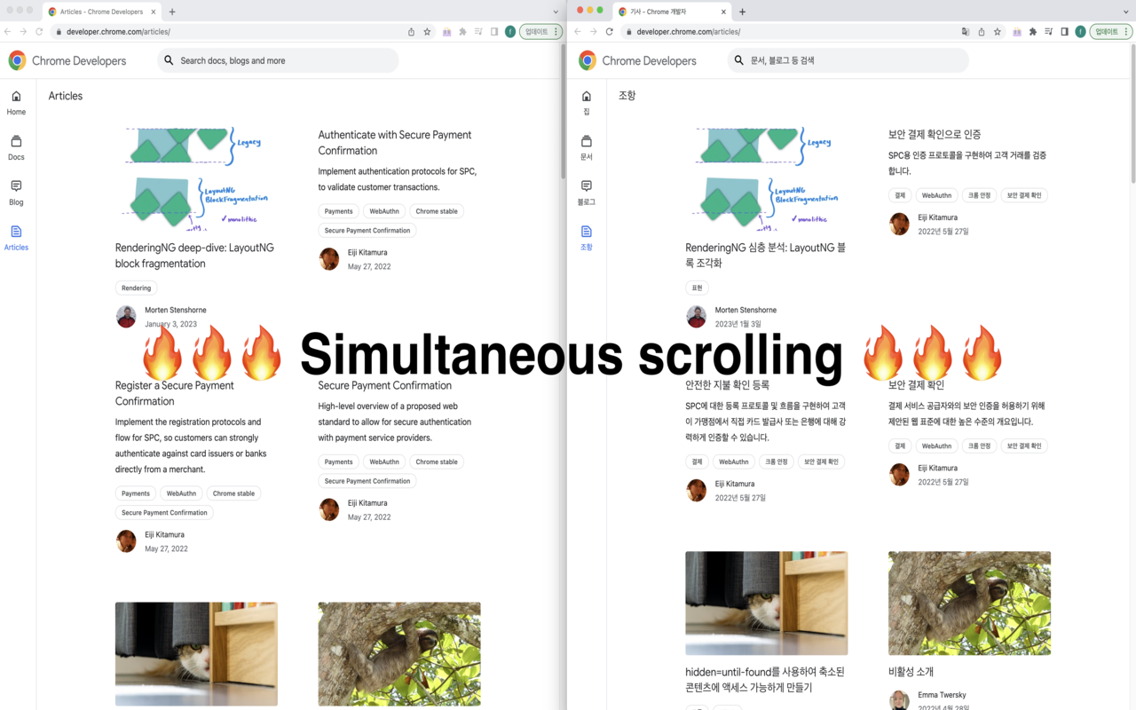Click the left window address bar URL
This screenshot has height=710, width=1136.
(x=118, y=31)
